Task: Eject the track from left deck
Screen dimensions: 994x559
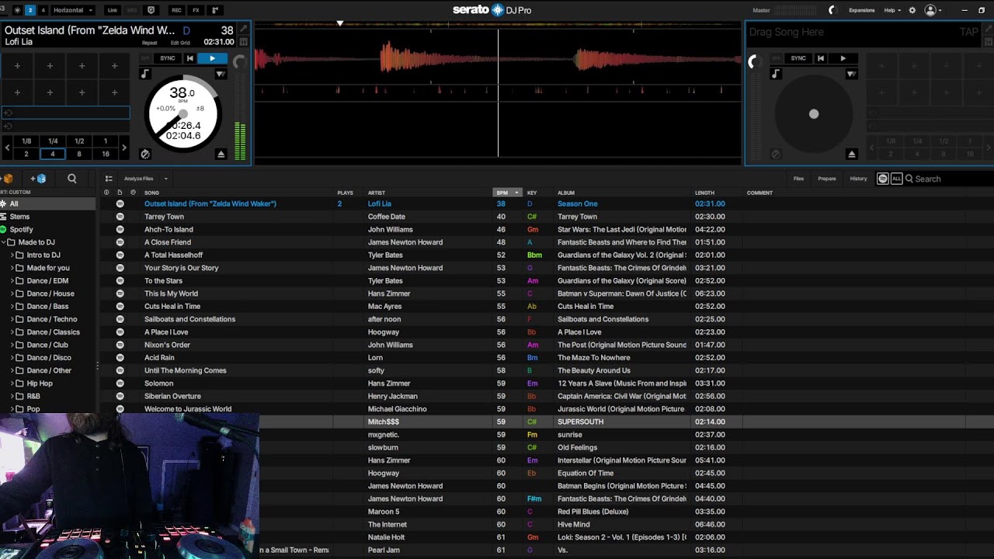Action: point(221,154)
